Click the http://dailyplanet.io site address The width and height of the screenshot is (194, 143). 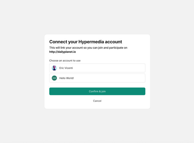tap(62, 52)
